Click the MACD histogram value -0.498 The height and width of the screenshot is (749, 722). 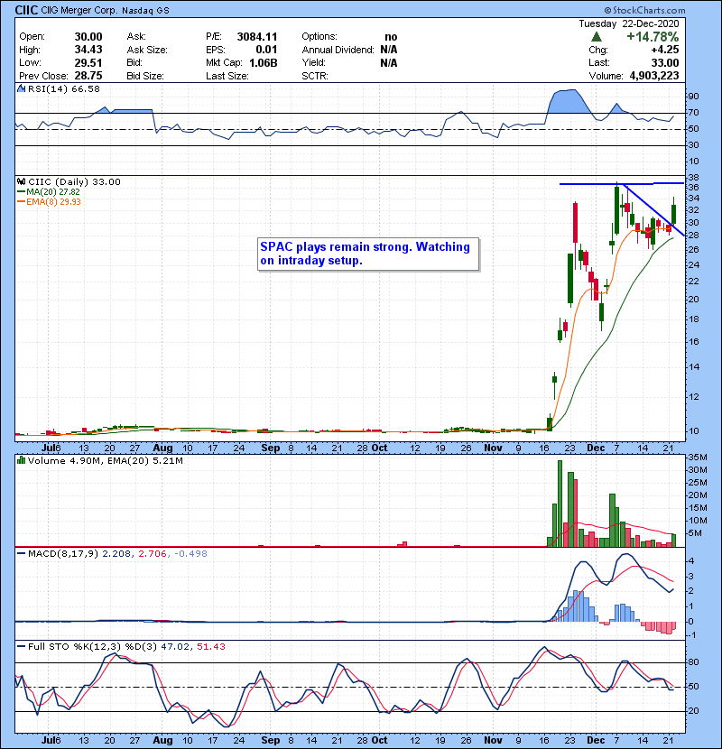[190, 554]
